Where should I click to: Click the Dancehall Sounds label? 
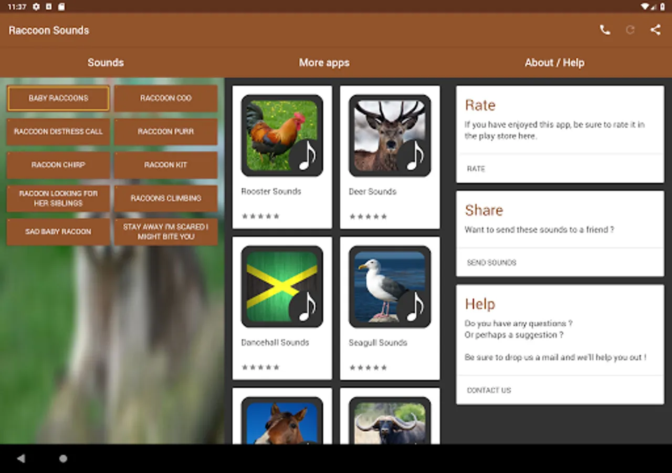coord(275,342)
